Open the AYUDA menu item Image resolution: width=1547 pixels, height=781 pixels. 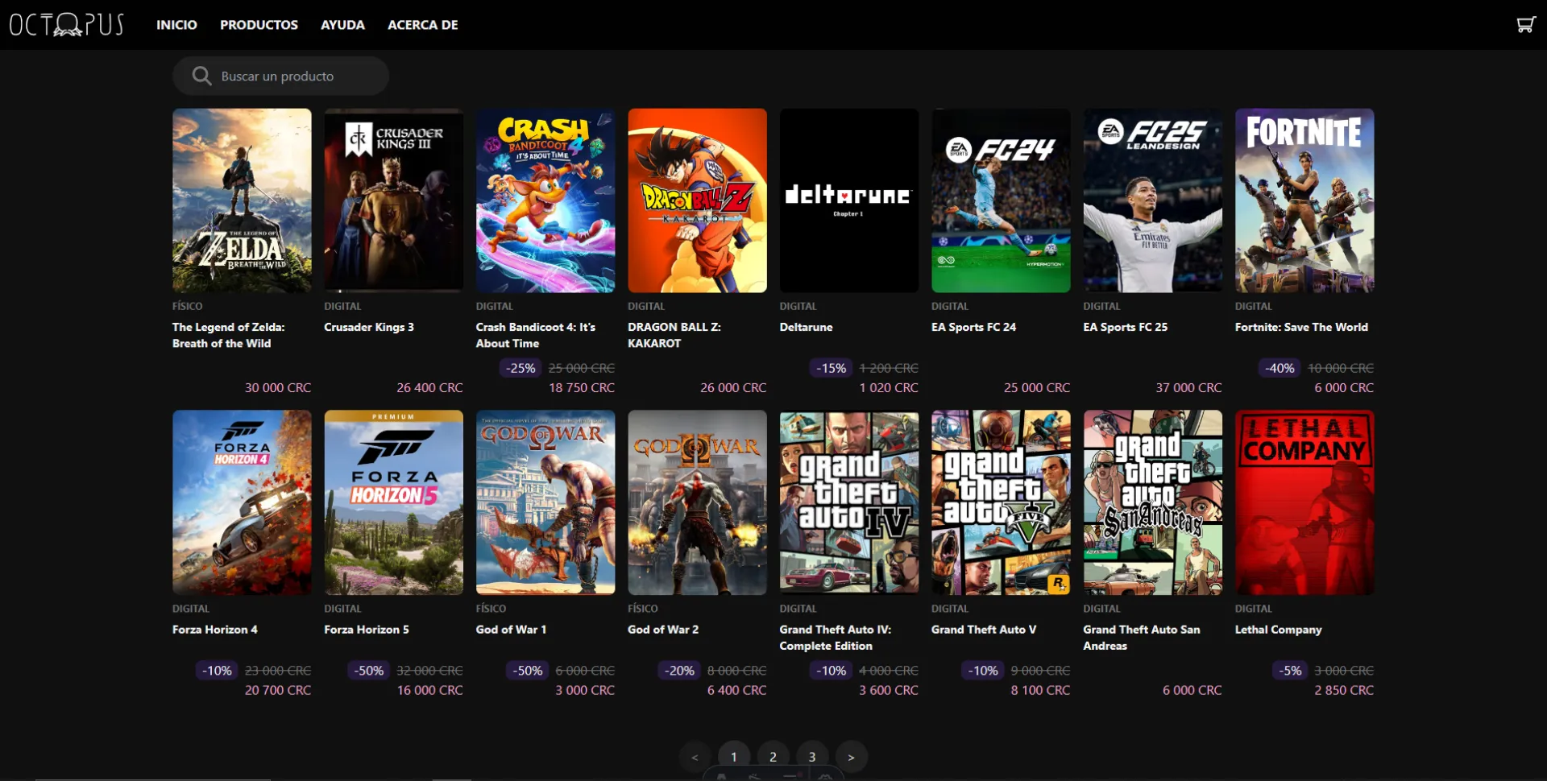point(342,25)
